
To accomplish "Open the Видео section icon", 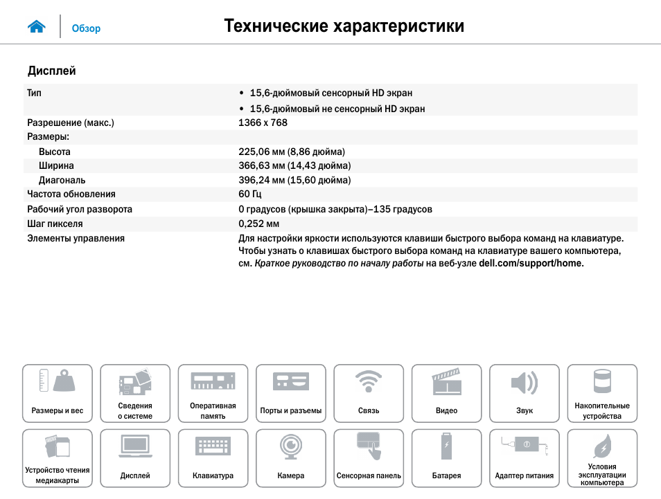I will pyautogui.click(x=447, y=393).
